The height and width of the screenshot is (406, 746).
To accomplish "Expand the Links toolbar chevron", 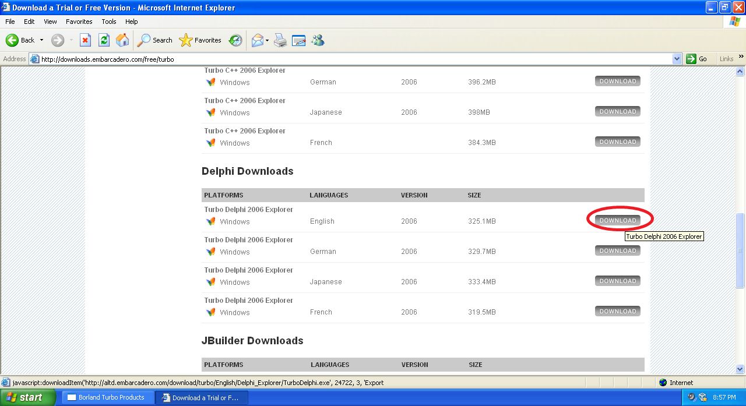I will click(741, 57).
